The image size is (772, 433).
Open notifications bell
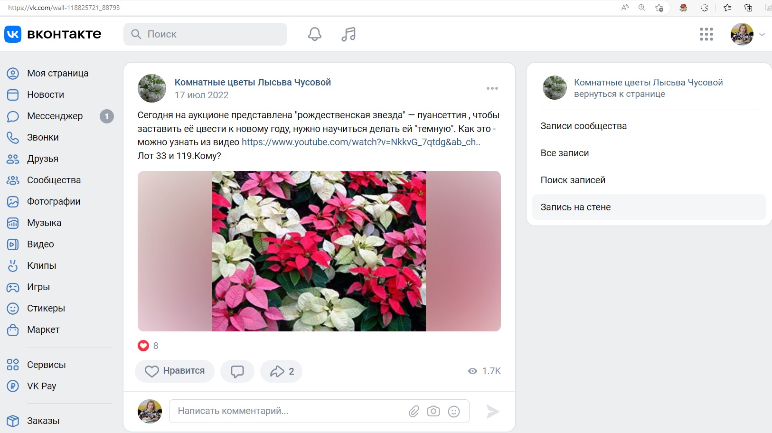(x=315, y=34)
